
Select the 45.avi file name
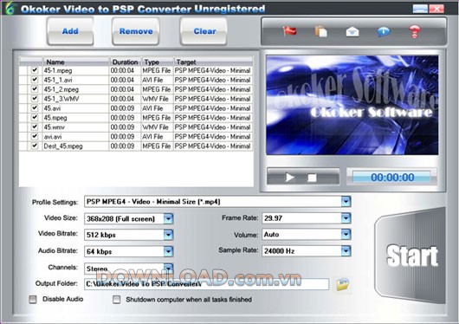(52, 108)
